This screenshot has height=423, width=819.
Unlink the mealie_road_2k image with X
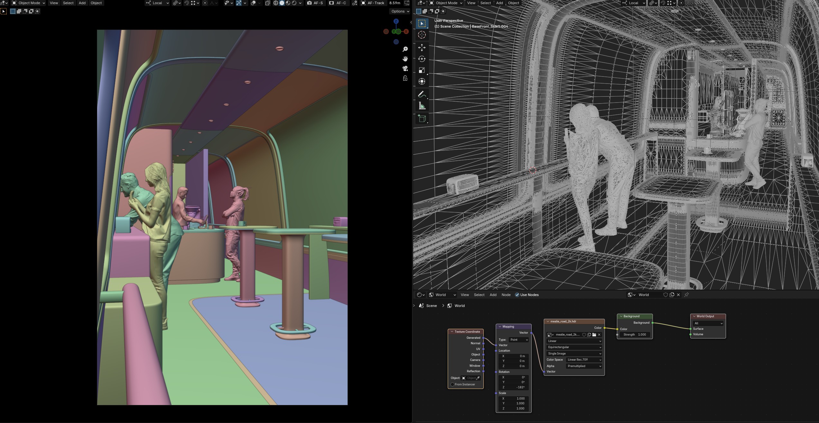tap(599, 335)
